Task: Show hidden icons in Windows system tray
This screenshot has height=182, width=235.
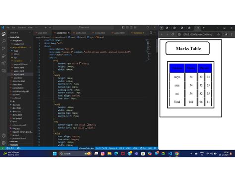Action: (191, 154)
